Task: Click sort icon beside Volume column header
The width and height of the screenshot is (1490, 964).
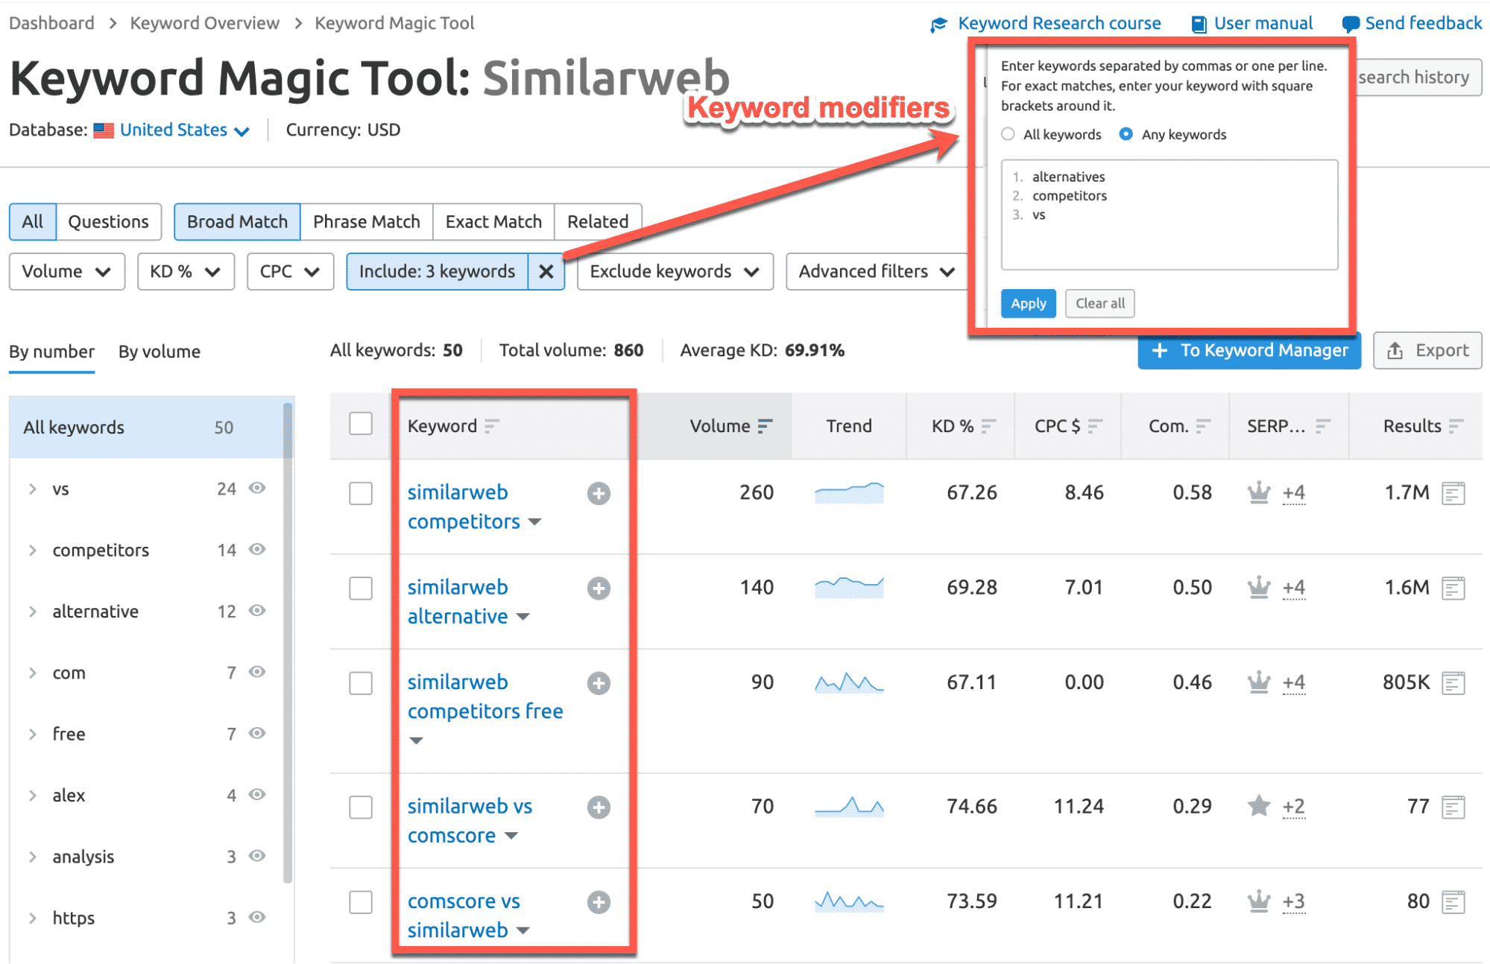Action: coord(765,426)
